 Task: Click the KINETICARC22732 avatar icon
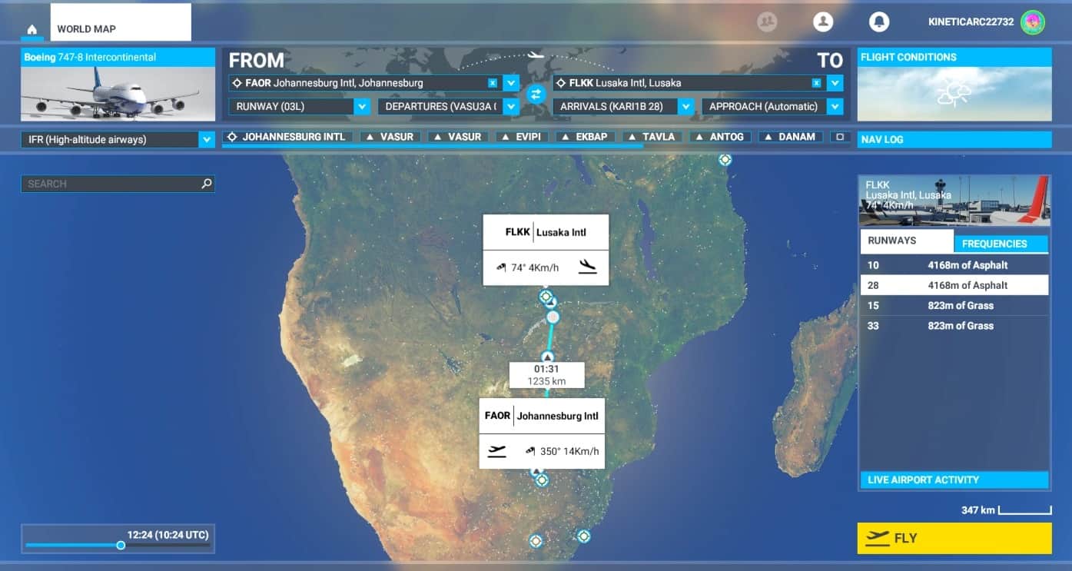tap(1032, 22)
